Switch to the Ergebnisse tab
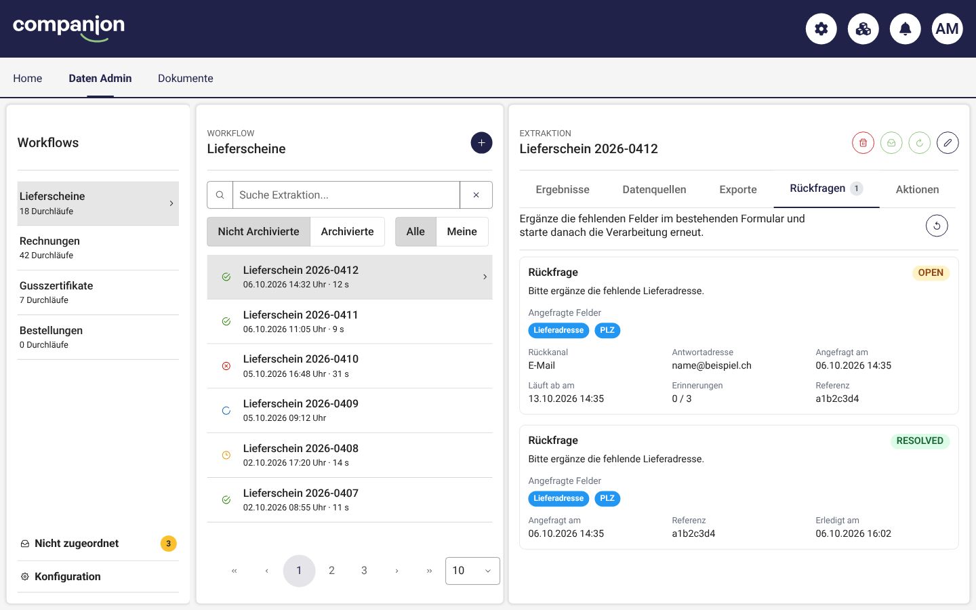 [563, 190]
